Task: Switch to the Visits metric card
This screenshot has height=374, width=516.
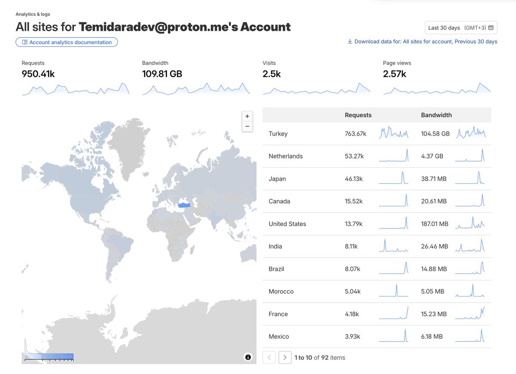Action: click(317, 77)
